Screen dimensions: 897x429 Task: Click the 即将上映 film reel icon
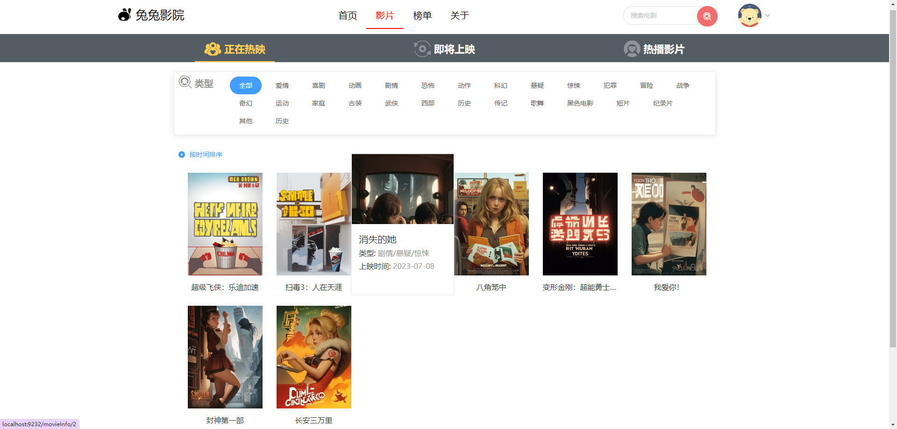click(x=422, y=49)
